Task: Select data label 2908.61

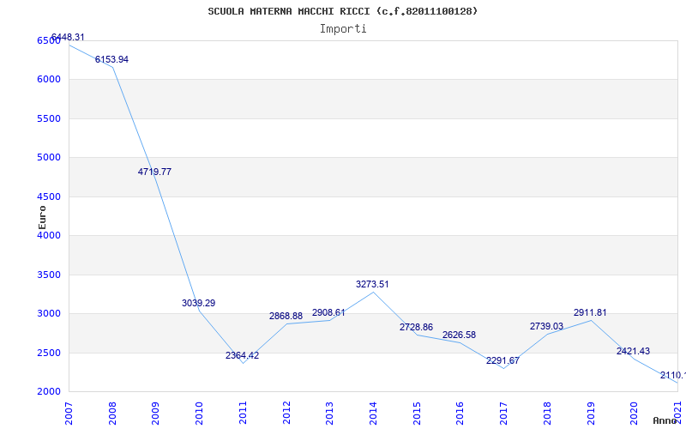Action: pos(328,312)
